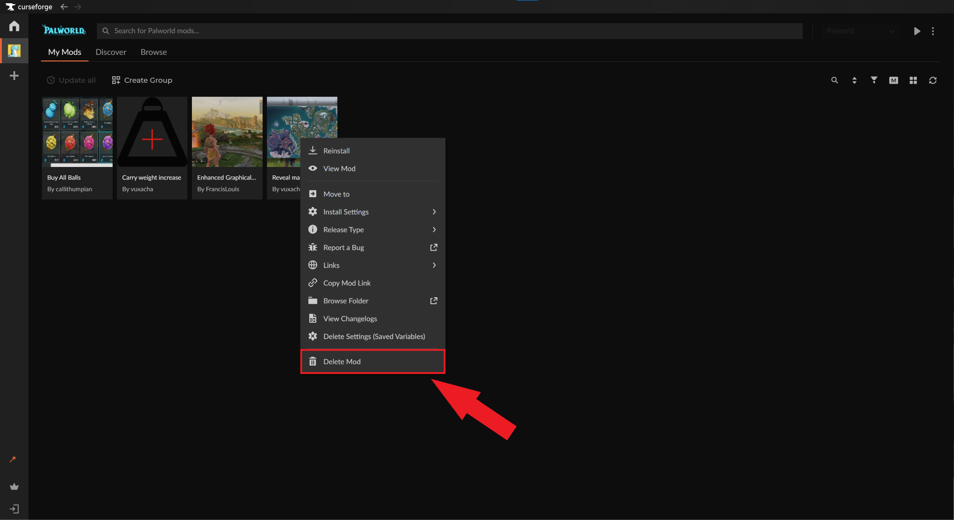Click the Buy All Balls title
This screenshot has height=520, width=954.
[64, 178]
